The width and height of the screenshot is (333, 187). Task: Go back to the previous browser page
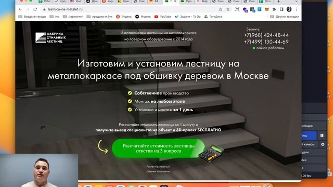click(x=20, y=9)
